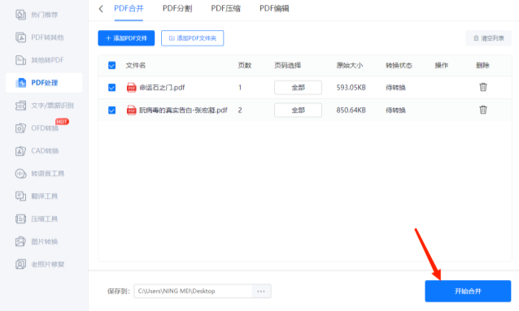The image size is (519, 311).
Task: Click 待转换 status of the 850.64KB file
Action: [395, 110]
